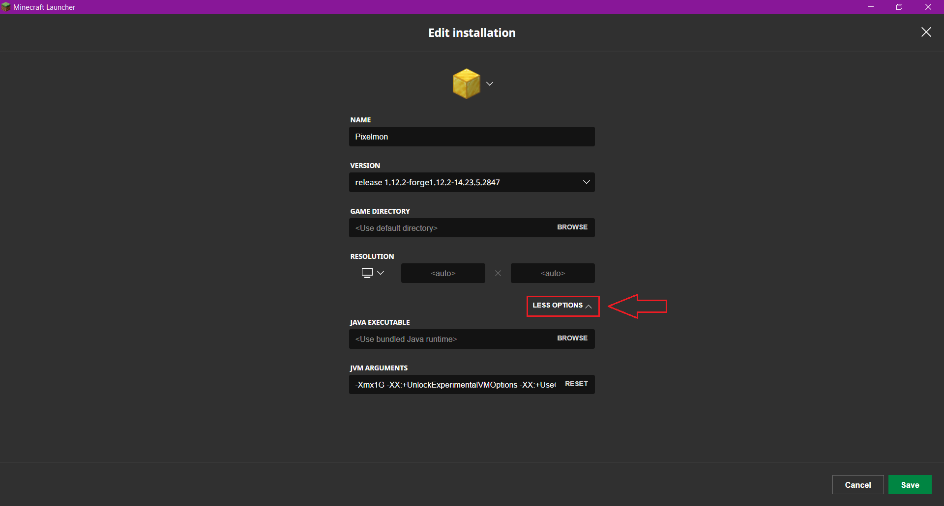Minimize the Minecraft Launcher window
This screenshot has height=506, width=944.
pos(871,7)
